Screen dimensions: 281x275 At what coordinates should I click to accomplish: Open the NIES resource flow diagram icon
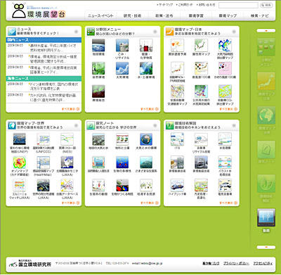(x=67, y=139)
